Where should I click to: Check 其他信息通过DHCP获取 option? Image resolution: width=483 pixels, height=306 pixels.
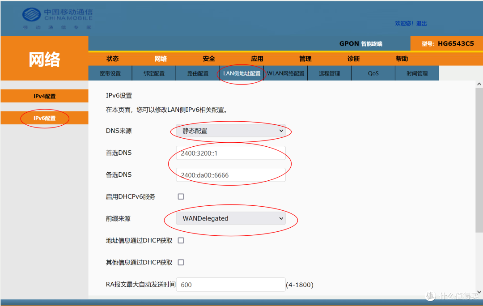click(181, 262)
